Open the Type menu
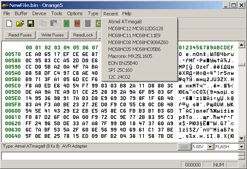 (x=93, y=14)
